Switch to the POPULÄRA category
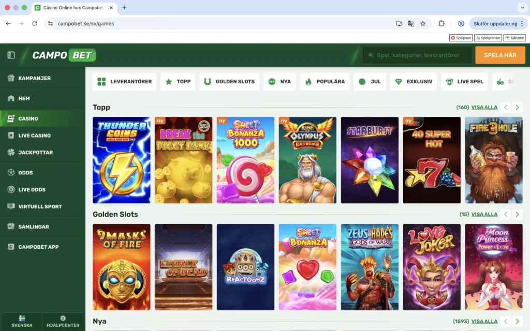 point(325,81)
